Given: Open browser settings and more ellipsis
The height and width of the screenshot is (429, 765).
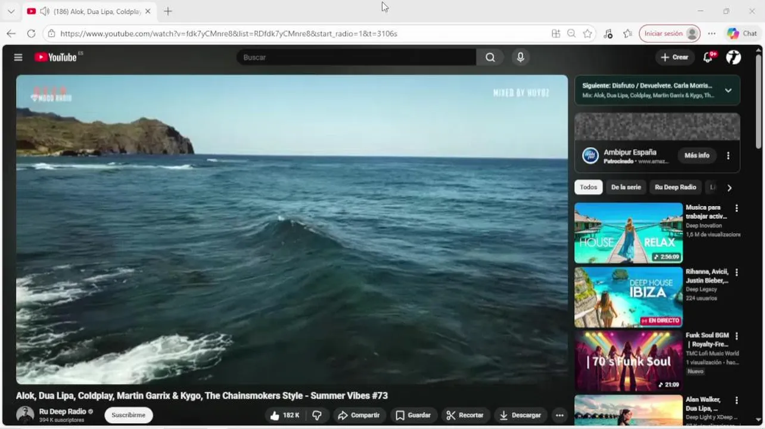Looking at the screenshot, I should point(711,33).
